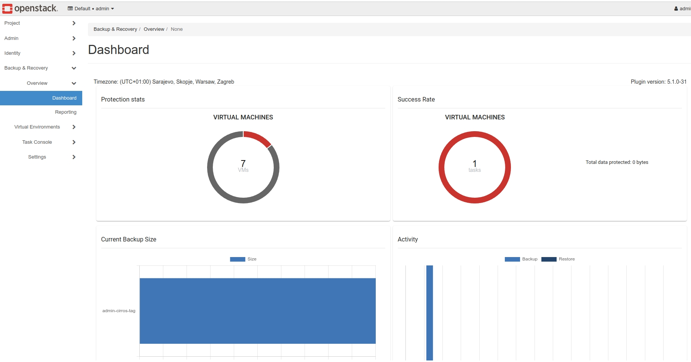Click Backup & Recovery breadcrumb link
The image size is (691, 362).
pyautogui.click(x=115, y=29)
